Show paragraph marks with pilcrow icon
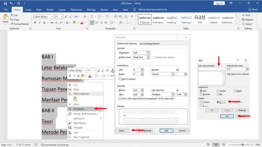The height and width of the screenshot is (147, 262). pos(132,16)
